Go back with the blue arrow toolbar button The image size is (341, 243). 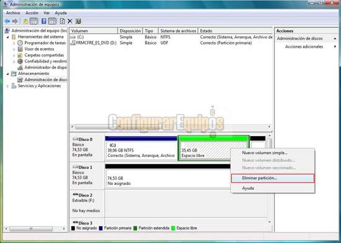7,21
